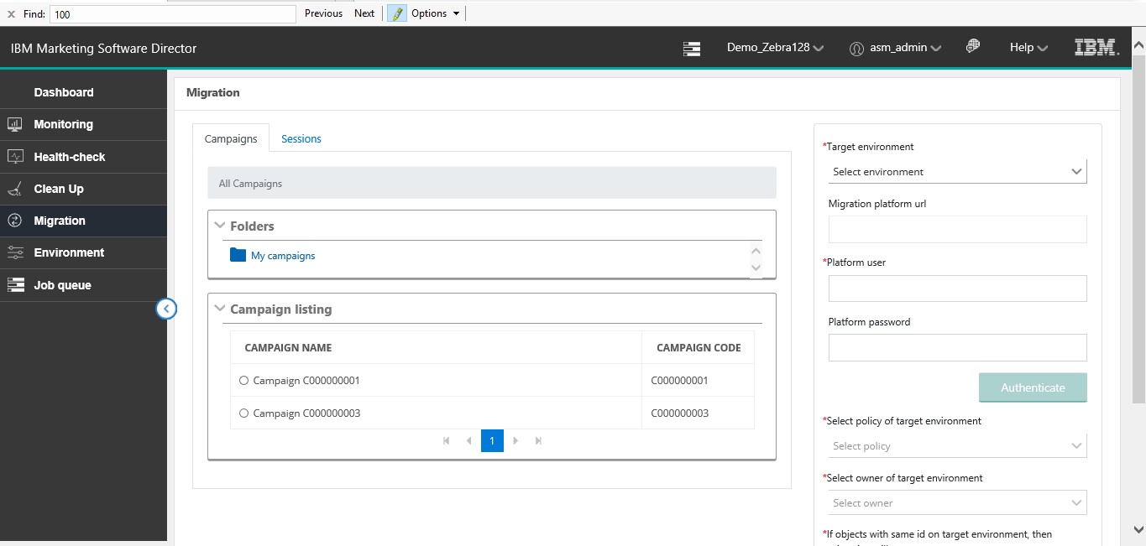
Task: Go to Previous find result
Action: pyautogui.click(x=323, y=13)
